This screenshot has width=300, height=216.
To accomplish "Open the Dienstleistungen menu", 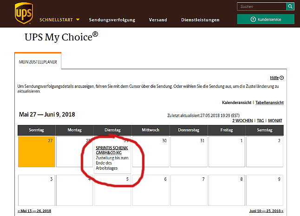I will 200,20.
